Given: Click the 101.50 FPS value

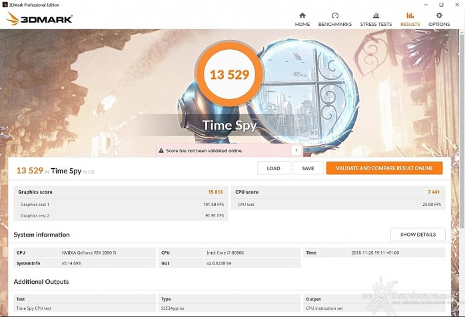Looking at the screenshot, I should (213, 204).
